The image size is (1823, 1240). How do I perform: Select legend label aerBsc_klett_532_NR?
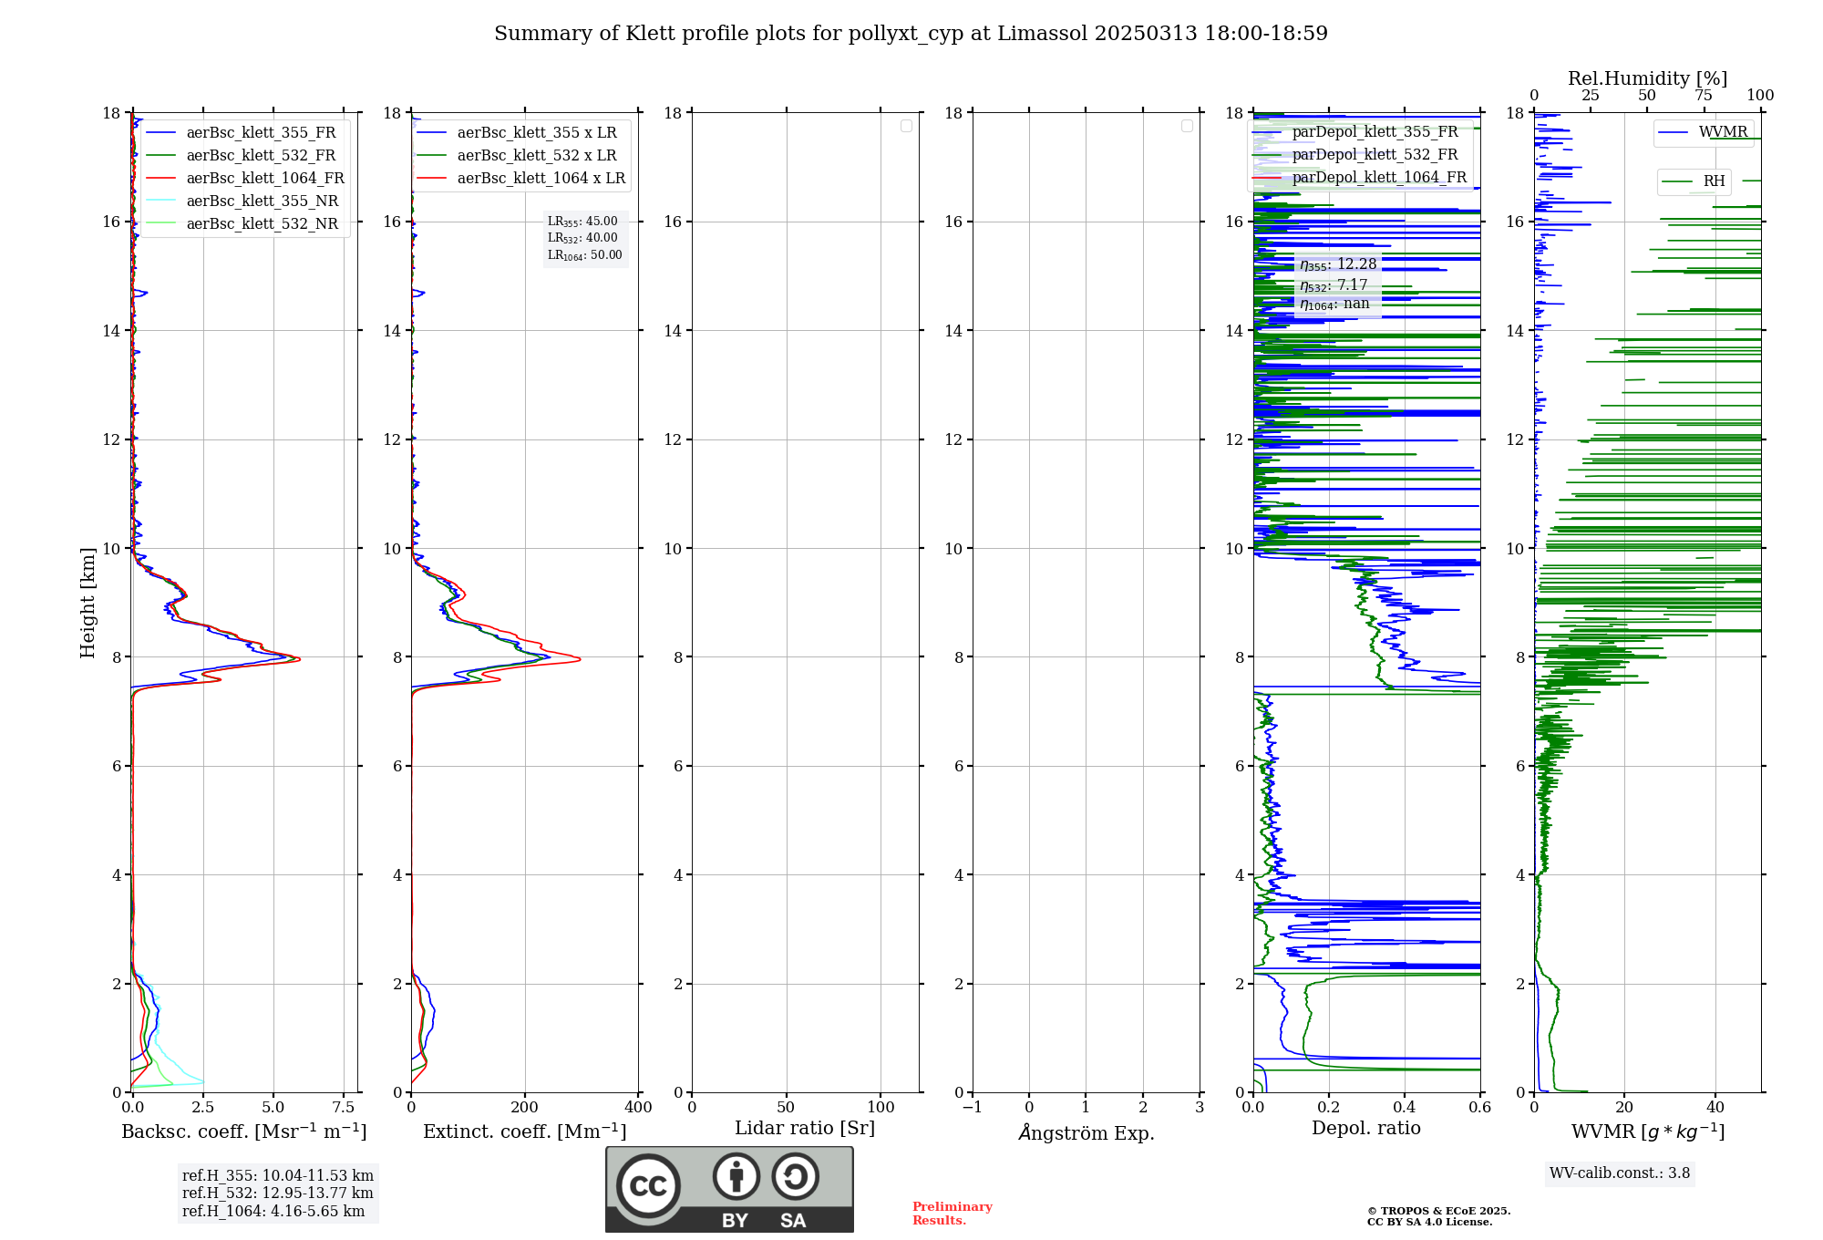pyautogui.click(x=263, y=224)
